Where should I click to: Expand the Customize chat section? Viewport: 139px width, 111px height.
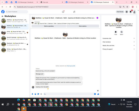[x=118, y=38]
